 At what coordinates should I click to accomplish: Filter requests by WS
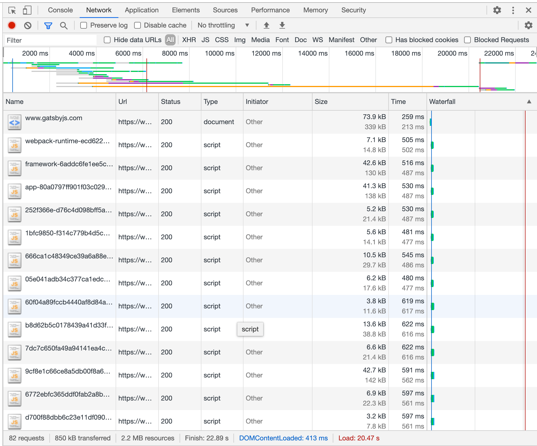click(318, 40)
